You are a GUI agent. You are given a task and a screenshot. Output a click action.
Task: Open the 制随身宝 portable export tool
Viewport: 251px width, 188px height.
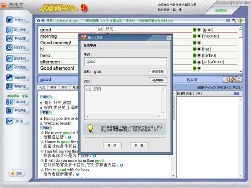click(17, 86)
